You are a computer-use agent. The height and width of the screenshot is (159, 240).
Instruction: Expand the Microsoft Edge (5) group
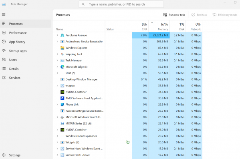pos(57,67)
